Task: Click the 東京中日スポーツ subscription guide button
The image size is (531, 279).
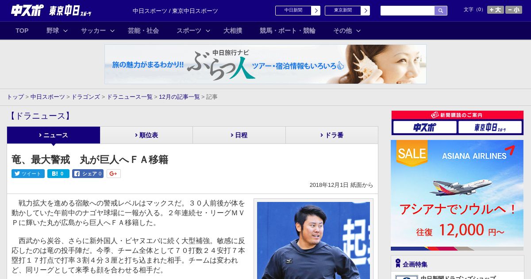Action: [x=490, y=127]
